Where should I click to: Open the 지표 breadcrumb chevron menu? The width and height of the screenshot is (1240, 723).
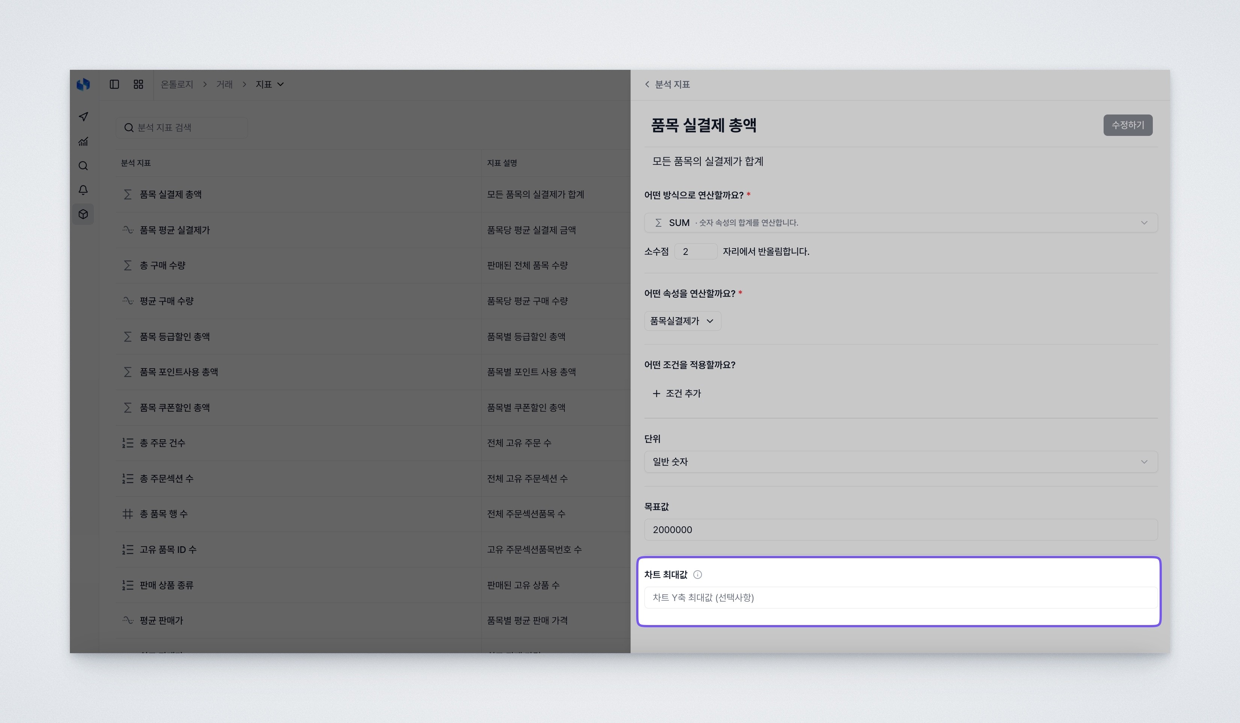[280, 84]
